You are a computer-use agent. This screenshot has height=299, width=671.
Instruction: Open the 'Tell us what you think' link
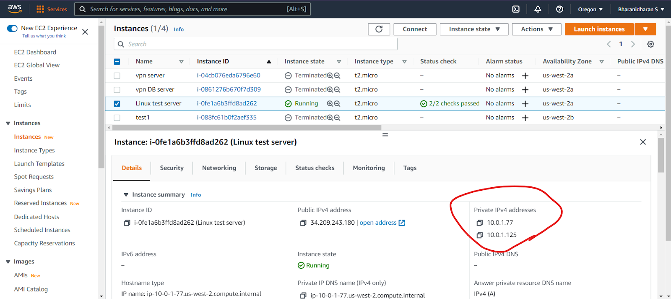[x=44, y=36]
